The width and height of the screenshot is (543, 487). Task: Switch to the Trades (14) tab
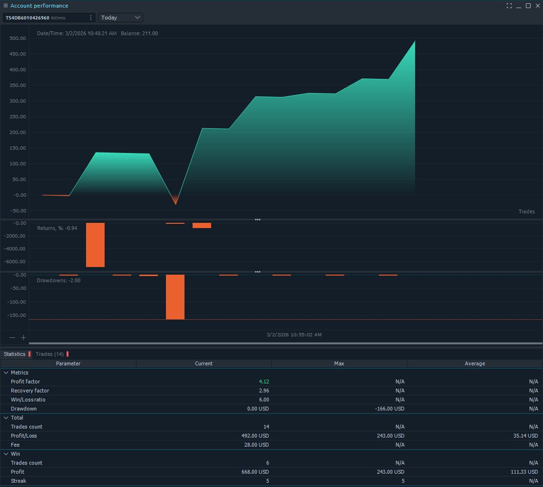[x=49, y=354]
